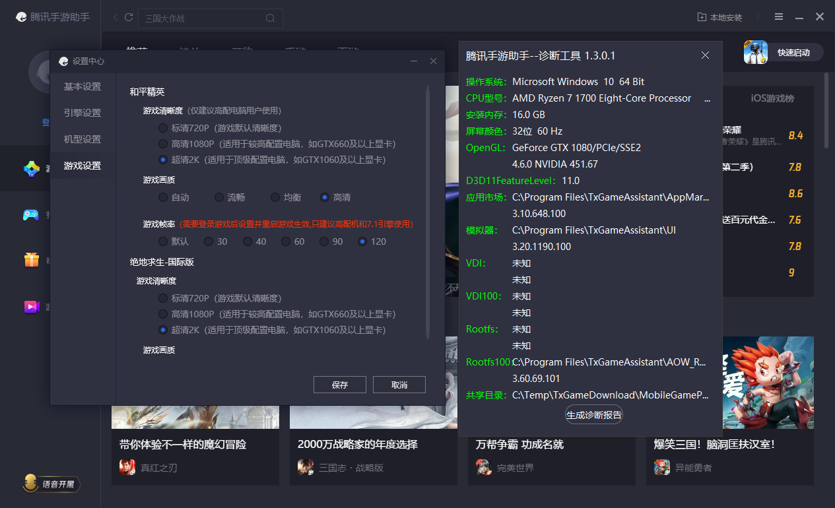
Task: Click the 操作系统 Windows 10 value
Action: coord(578,82)
